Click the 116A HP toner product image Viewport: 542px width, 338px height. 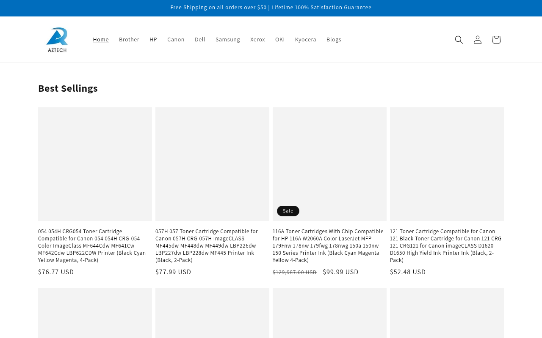pos(329,164)
